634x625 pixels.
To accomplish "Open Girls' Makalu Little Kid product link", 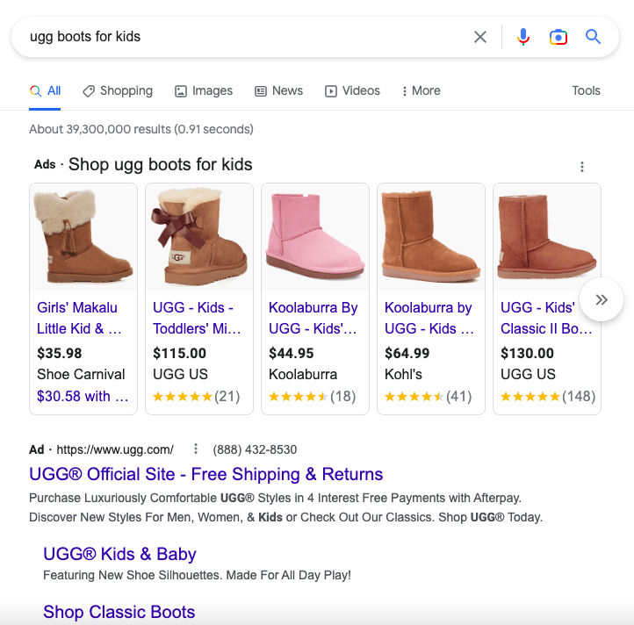I will click(x=79, y=318).
